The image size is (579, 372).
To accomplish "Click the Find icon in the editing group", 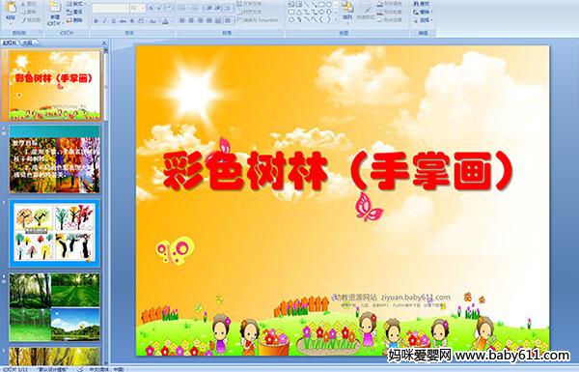I will click(x=422, y=4).
